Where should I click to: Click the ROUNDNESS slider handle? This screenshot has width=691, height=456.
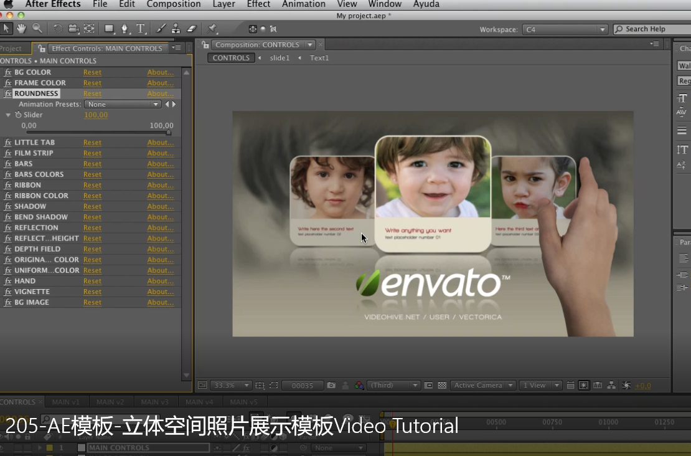tap(169, 132)
